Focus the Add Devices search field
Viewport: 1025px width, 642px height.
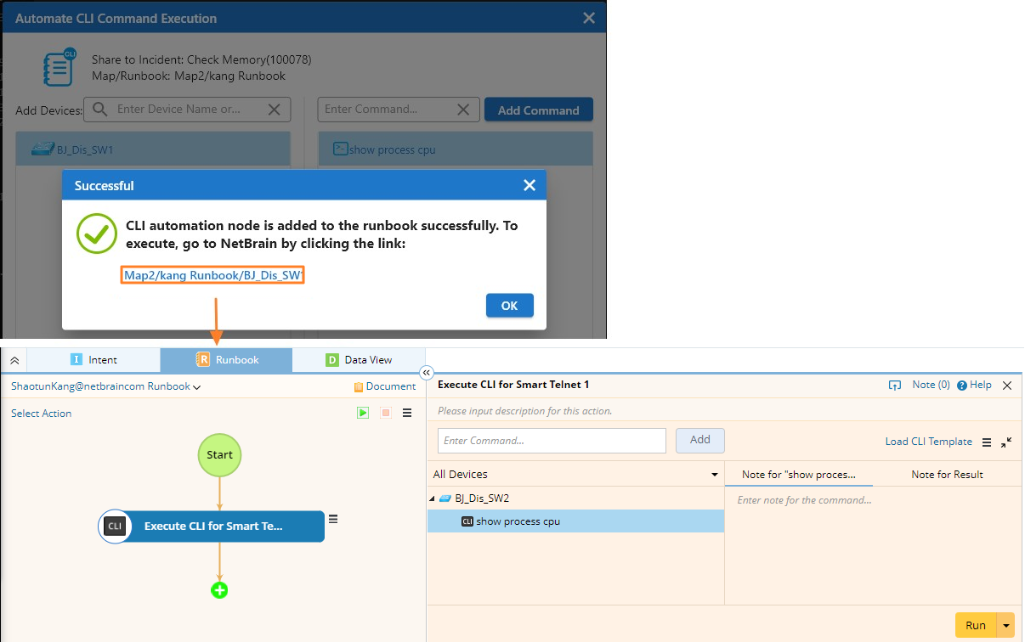pyautogui.click(x=187, y=110)
